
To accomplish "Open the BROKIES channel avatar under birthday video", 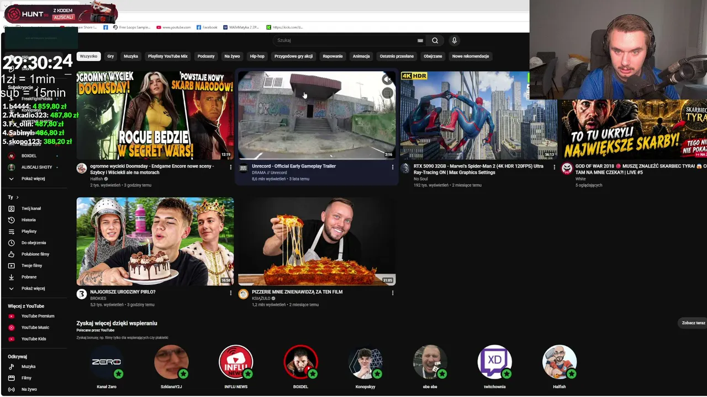I will click(82, 294).
